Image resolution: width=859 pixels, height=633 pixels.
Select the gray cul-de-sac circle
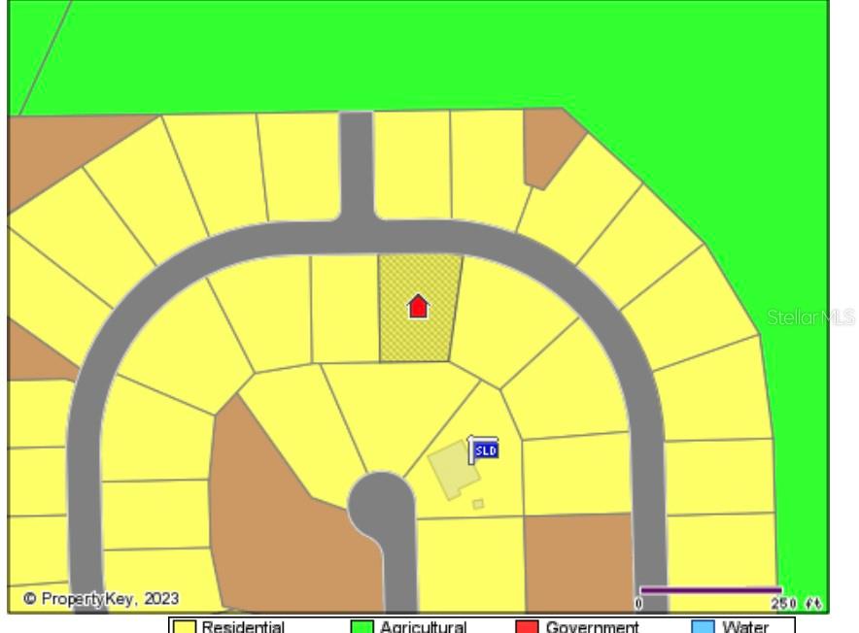pos(381,503)
